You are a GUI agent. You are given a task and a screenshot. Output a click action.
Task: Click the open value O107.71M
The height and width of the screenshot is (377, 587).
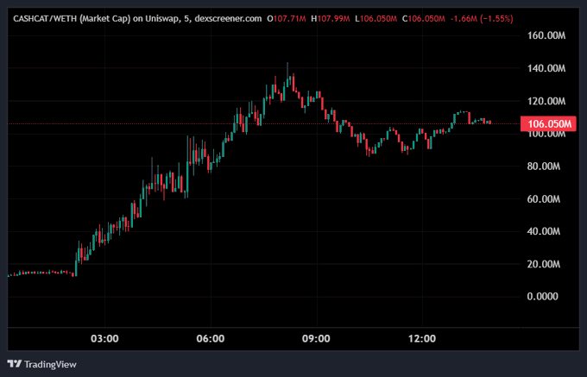tap(287, 19)
